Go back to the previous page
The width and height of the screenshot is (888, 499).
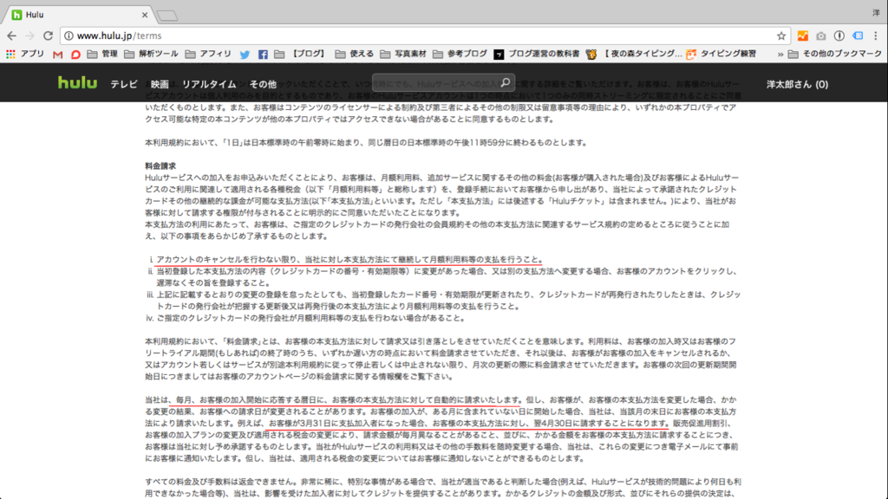12,36
